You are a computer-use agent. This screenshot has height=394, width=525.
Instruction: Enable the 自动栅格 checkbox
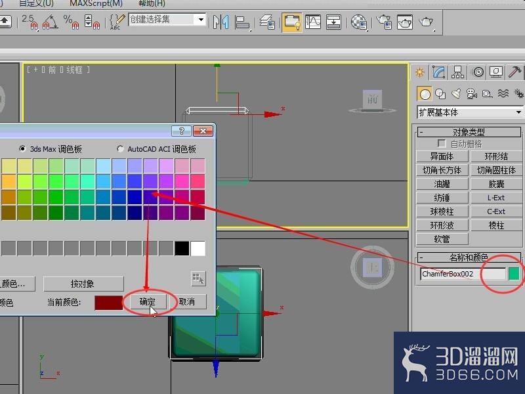442,144
